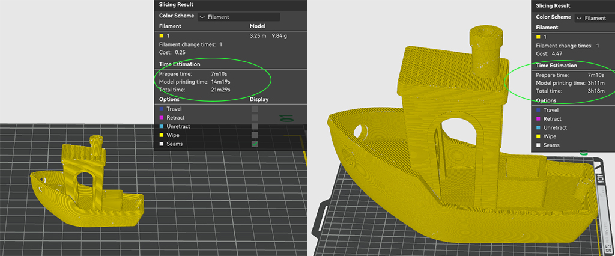
Task: Uncheck the Seams display checkbox
Action: 255,144
